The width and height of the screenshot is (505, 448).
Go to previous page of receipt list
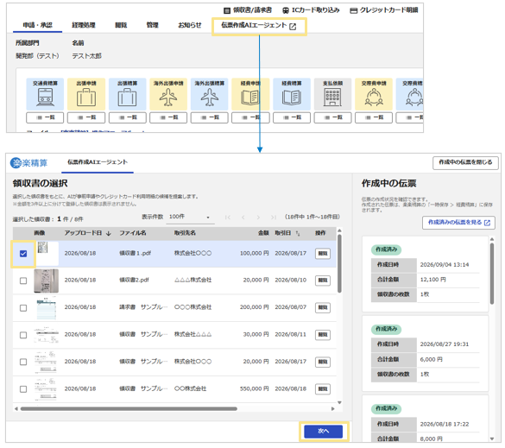pos(243,218)
